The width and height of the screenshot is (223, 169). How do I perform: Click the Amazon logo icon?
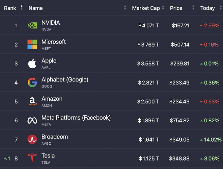click(32, 101)
